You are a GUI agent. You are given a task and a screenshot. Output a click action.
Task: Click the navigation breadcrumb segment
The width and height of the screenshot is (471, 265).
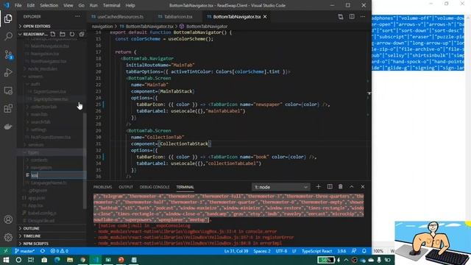[102, 26]
